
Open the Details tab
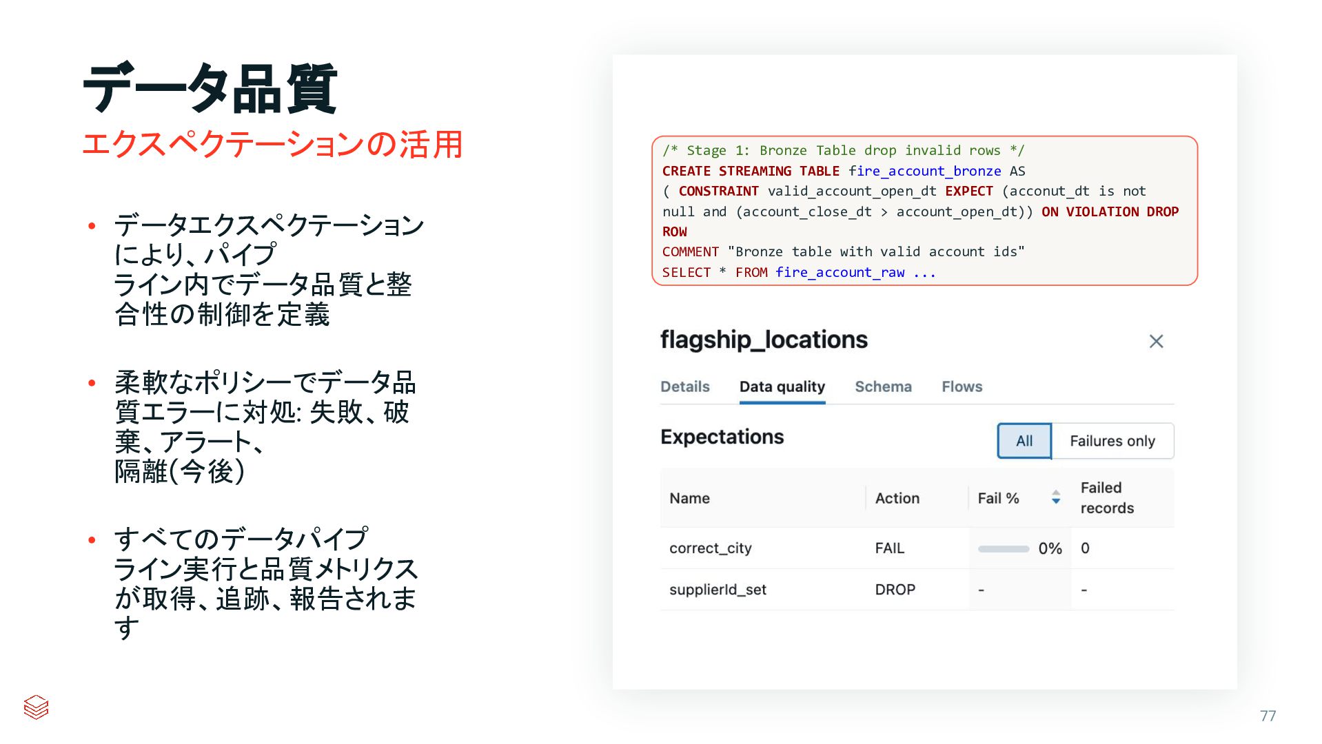point(684,386)
